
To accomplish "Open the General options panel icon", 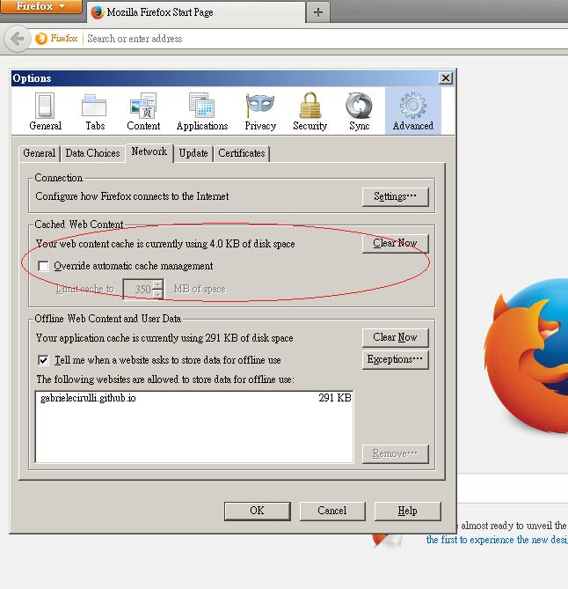I will pyautogui.click(x=45, y=111).
